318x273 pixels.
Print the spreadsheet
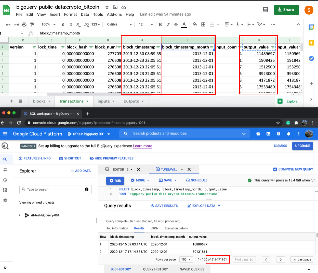[x=24, y=24]
